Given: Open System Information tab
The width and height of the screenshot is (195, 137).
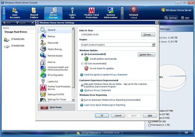Looking at the screenshot, I should click(111, 13).
